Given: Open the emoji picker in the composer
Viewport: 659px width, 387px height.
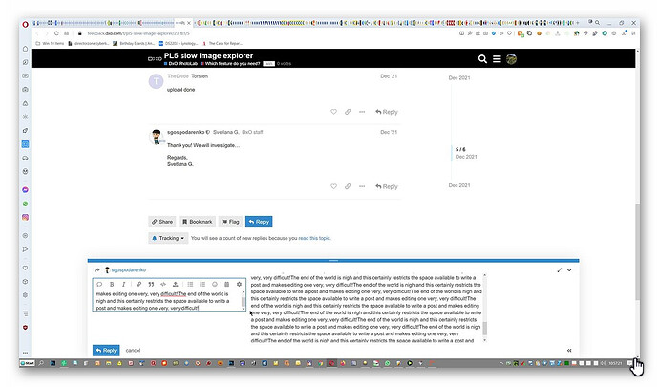Looking at the screenshot, I should (x=215, y=285).
